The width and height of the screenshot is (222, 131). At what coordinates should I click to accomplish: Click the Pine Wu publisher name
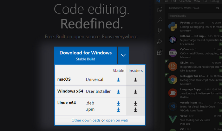pyautogui.click(x=185, y=124)
